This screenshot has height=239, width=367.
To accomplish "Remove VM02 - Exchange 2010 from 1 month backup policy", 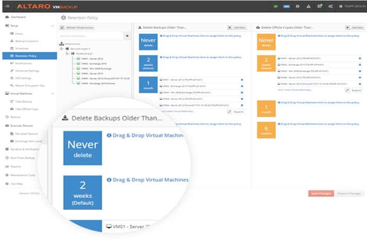I will [x=242, y=86].
